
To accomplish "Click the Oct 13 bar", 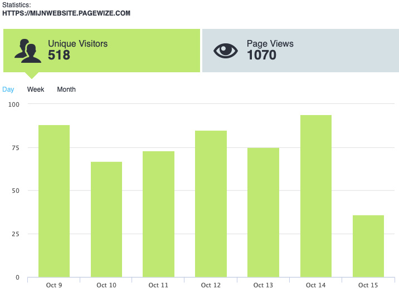I will 263,212.
